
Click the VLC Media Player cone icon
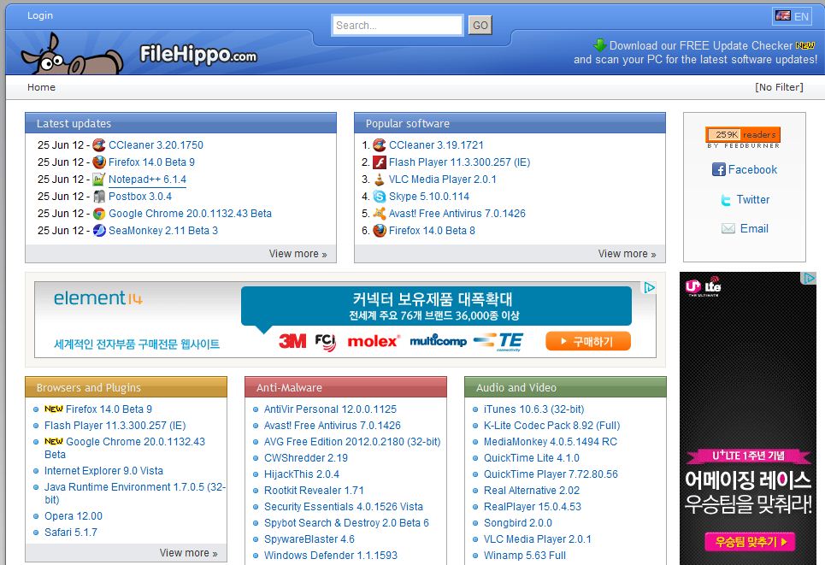tap(380, 180)
